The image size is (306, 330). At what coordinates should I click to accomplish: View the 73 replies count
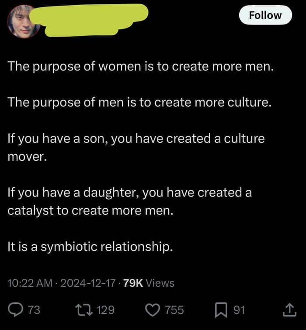pyautogui.click(x=34, y=310)
